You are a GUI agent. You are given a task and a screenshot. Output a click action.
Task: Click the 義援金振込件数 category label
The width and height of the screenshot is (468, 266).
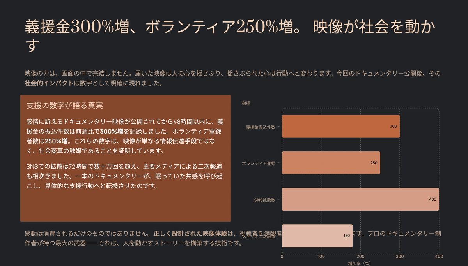tap(261, 126)
